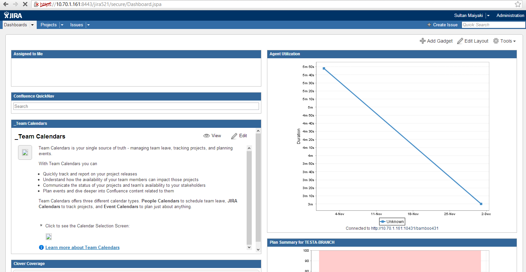Click the pencil icon in Team Calendars
The image size is (526, 272).
234,136
